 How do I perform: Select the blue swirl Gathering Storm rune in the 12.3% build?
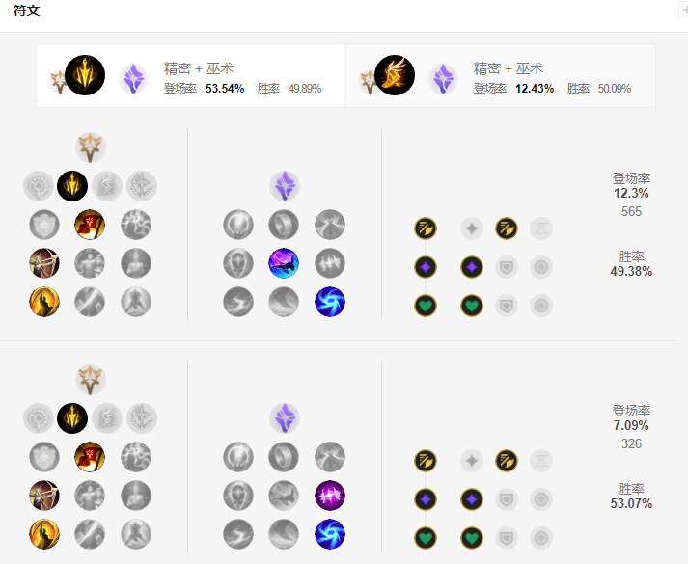[330, 302]
